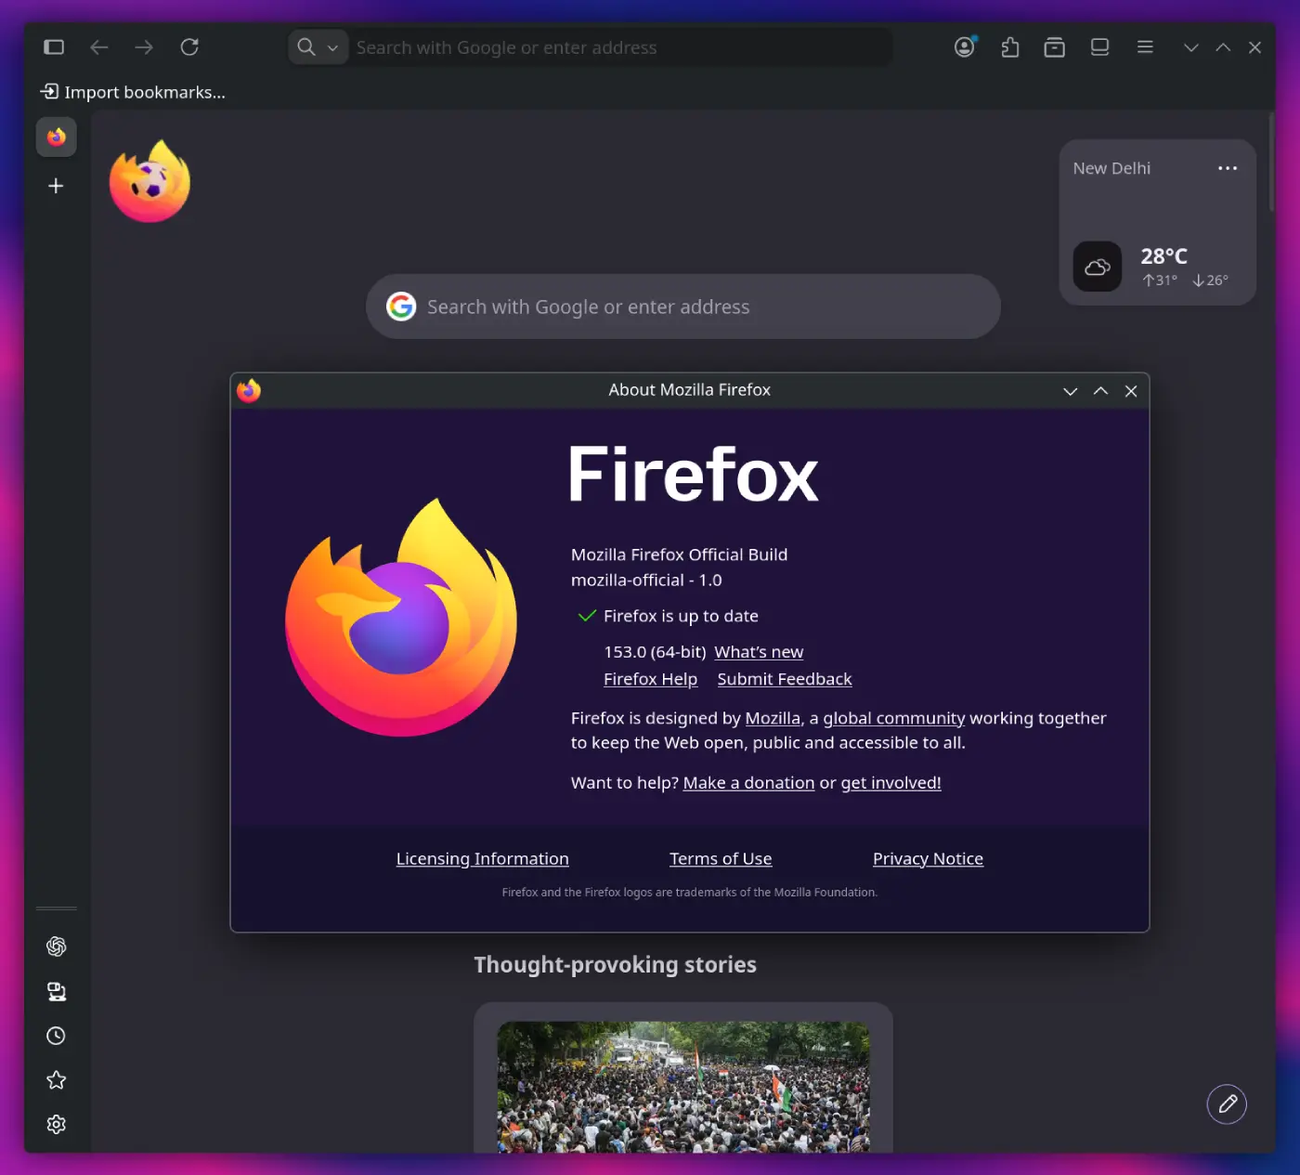Open Terms of Use link
This screenshot has height=1175, width=1300.
[x=721, y=859]
